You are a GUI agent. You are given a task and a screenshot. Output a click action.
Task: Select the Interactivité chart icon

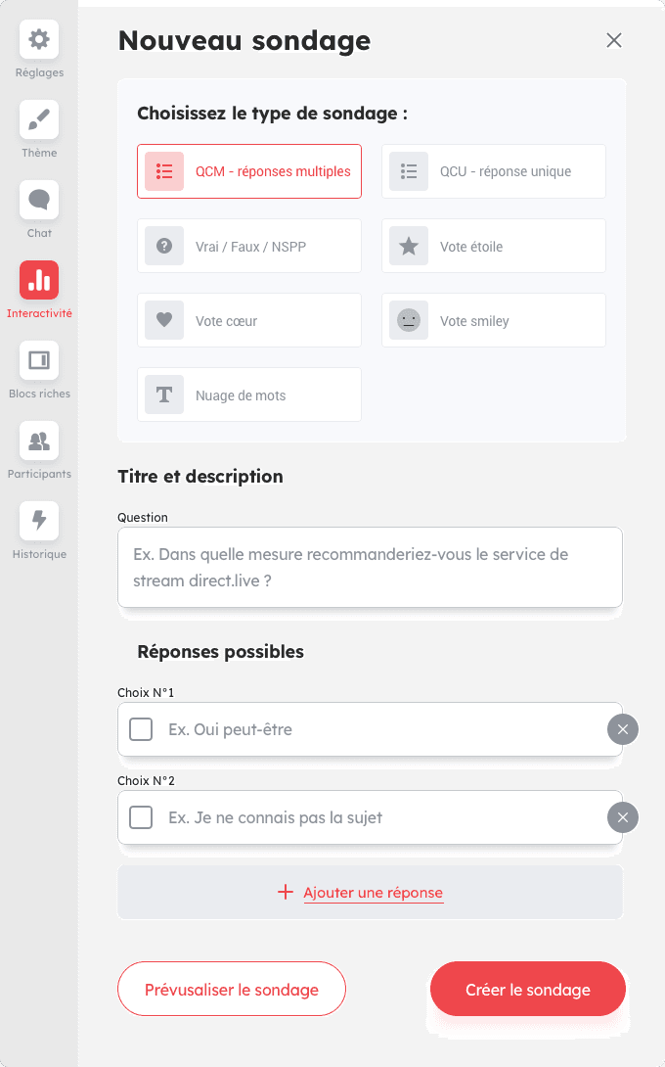click(x=39, y=281)
